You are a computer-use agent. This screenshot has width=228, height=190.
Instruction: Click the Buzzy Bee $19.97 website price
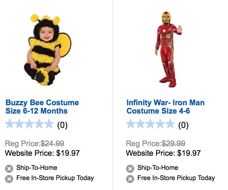tap(68, 153)
